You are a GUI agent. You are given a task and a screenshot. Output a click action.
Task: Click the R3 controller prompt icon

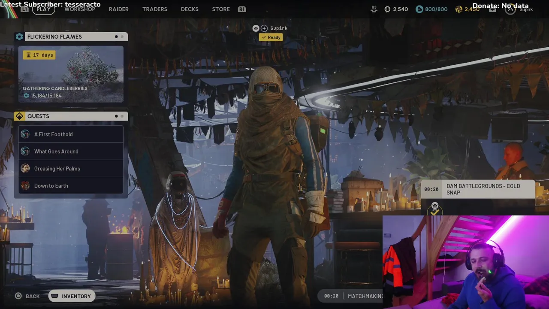[x=374, y=9]
